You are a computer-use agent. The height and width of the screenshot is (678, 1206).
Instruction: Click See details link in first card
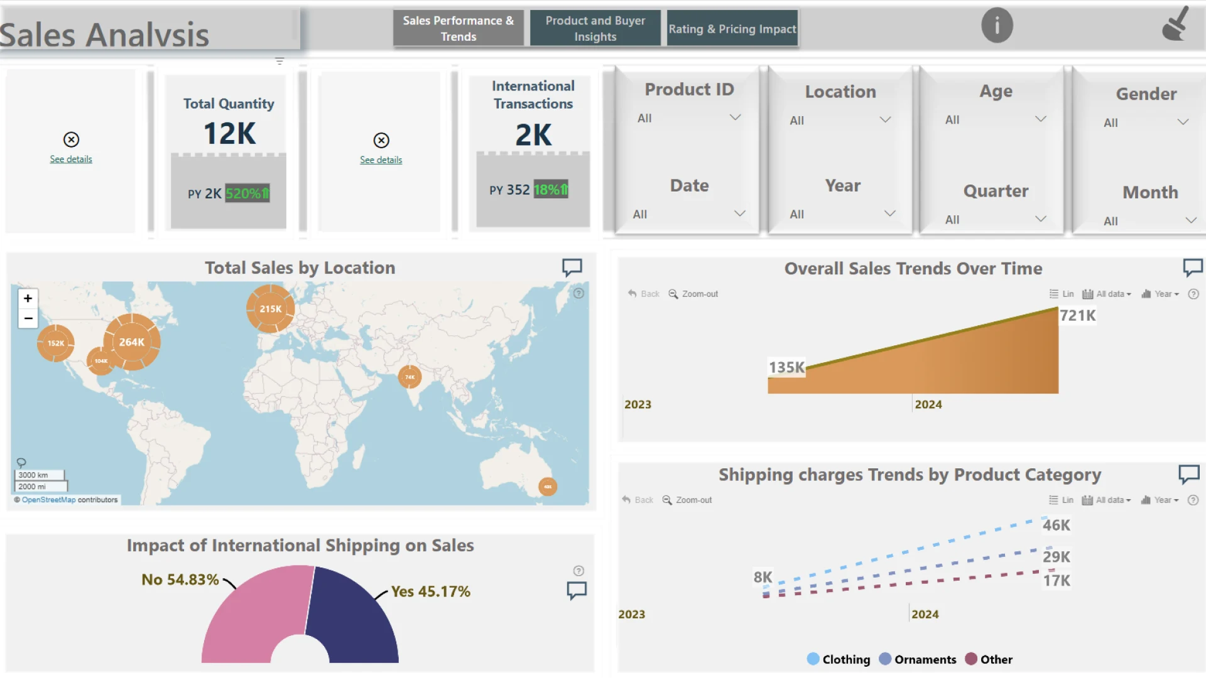71,159
